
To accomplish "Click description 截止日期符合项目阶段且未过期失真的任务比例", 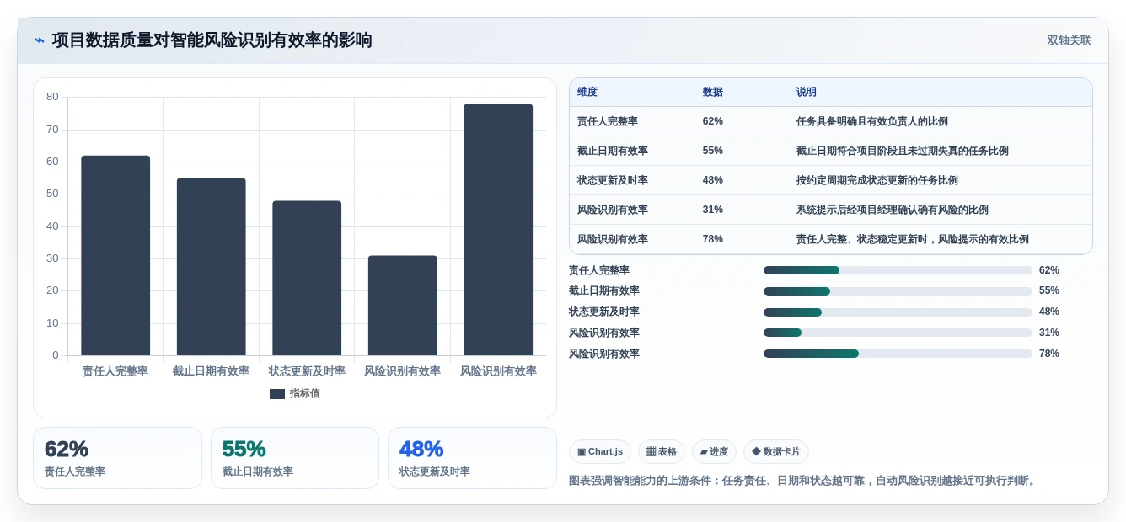I will click(x=903, y=151).
